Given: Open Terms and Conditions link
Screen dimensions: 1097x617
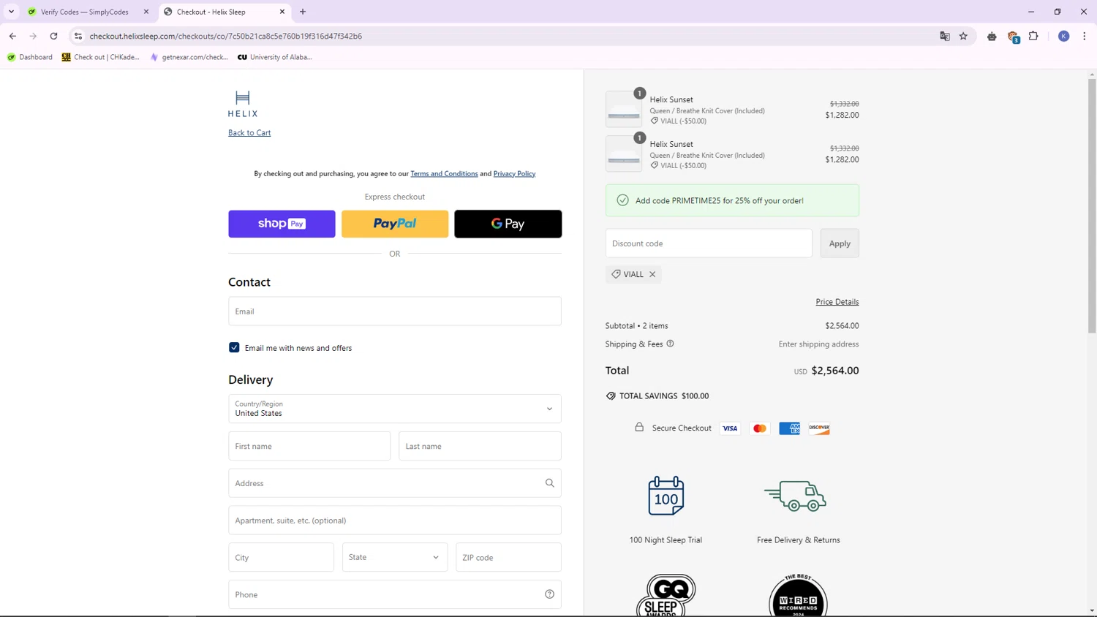Looking at the screenshot, I should 444,173.
